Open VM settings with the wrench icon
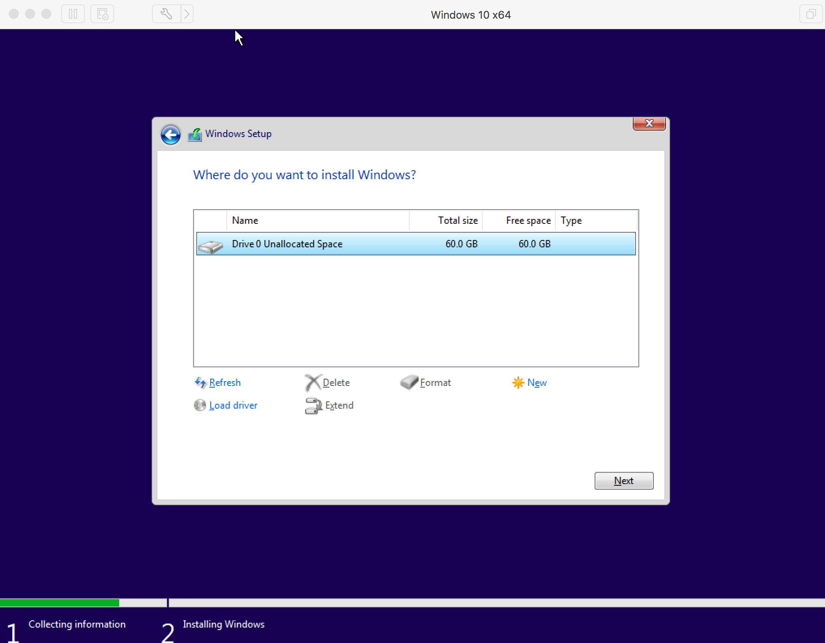 (x=166, y=14)
